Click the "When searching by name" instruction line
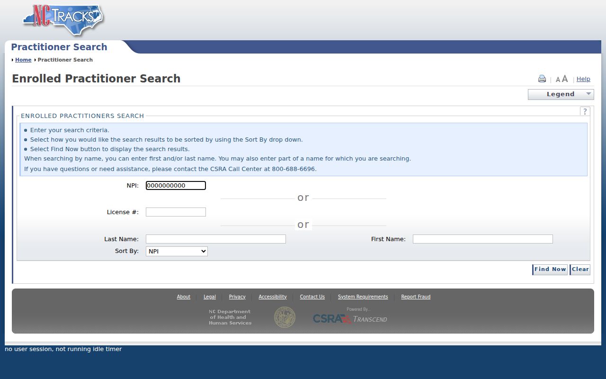606x379 pixels. click(218, 159)
